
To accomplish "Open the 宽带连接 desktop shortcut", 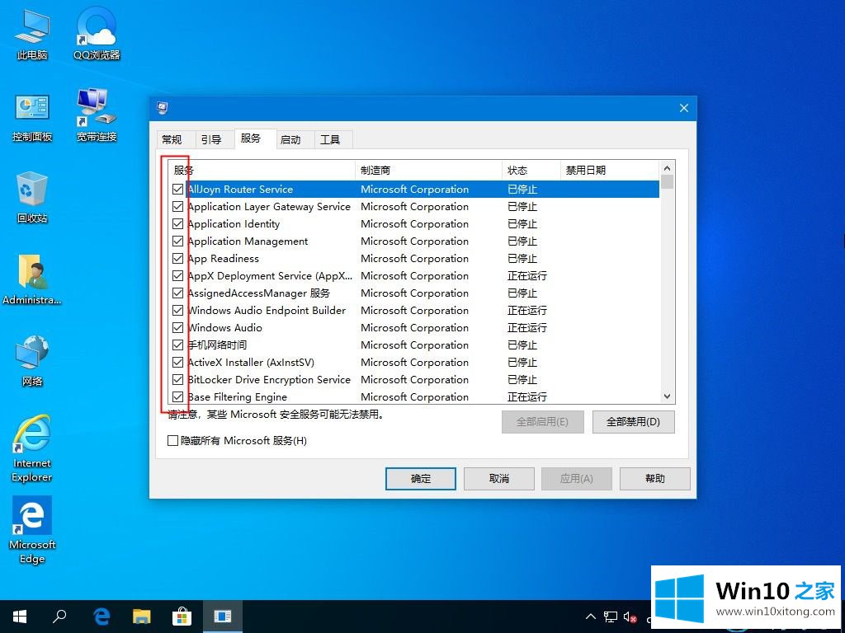I will [97, 115].
